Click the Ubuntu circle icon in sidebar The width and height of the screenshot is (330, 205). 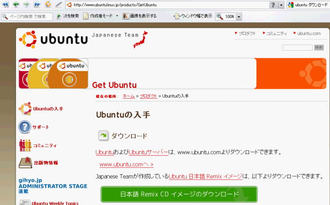(25, 109)
